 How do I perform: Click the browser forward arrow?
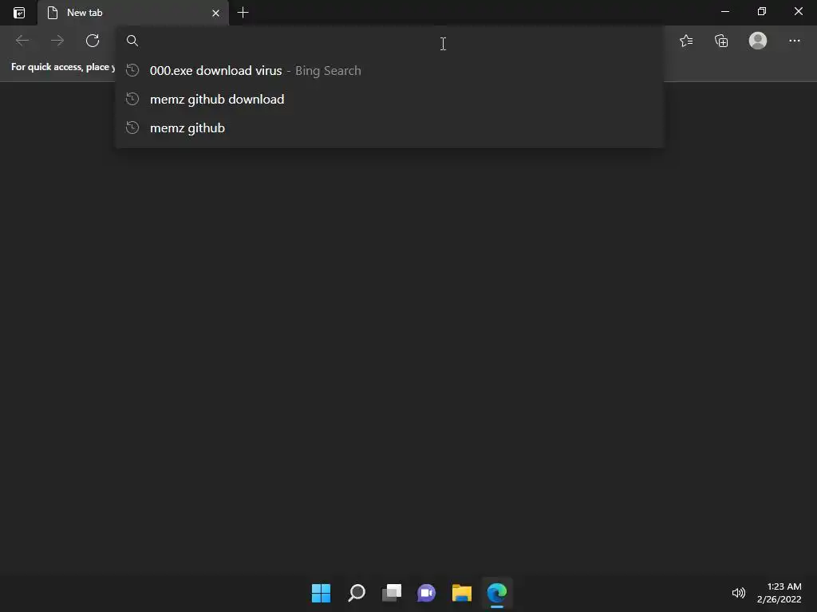point(57,41)
